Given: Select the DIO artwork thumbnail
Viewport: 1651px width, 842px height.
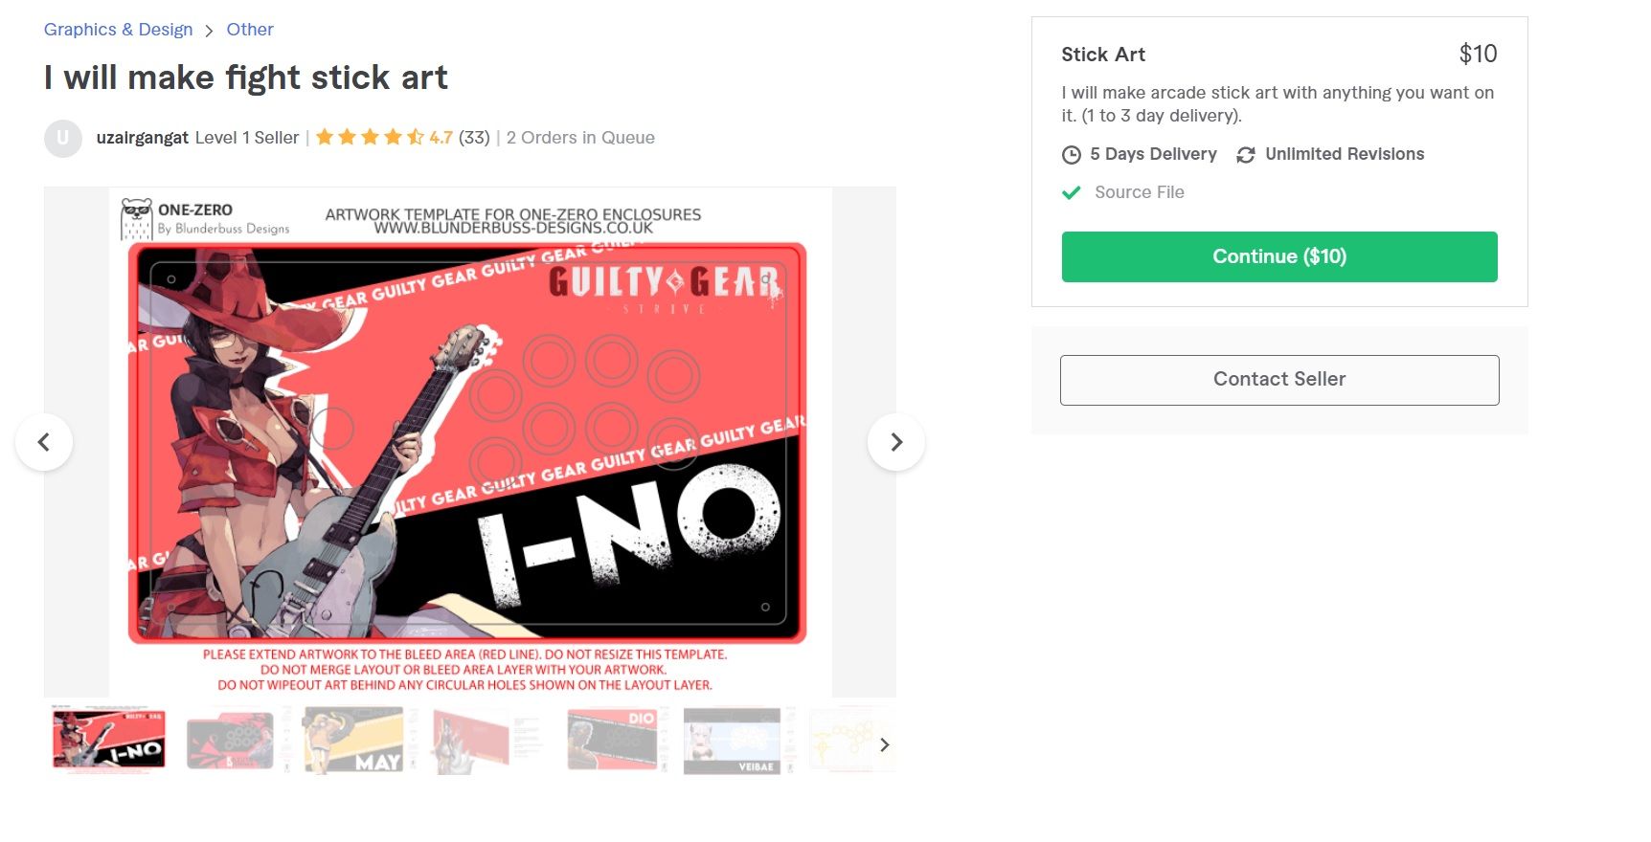Looking at the screenshot, I should (x=612, y=740).
